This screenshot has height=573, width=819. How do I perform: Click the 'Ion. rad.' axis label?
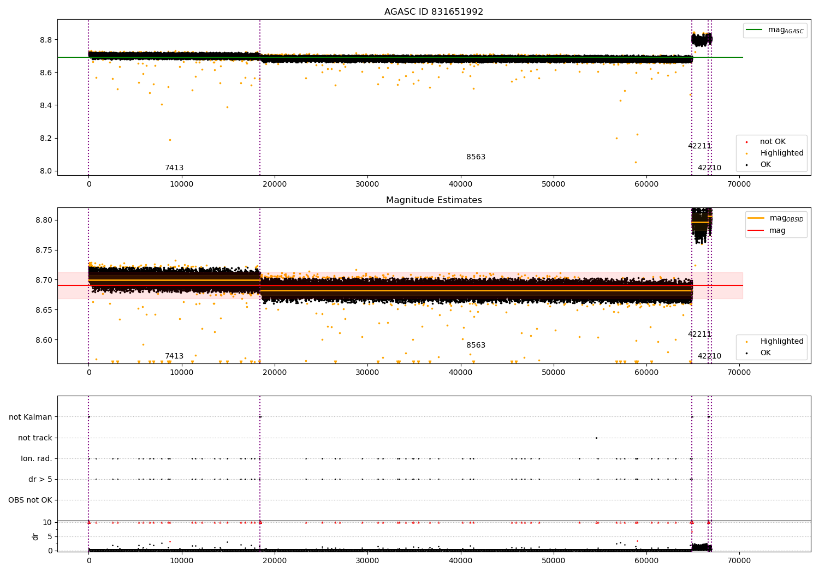point(37,459)
